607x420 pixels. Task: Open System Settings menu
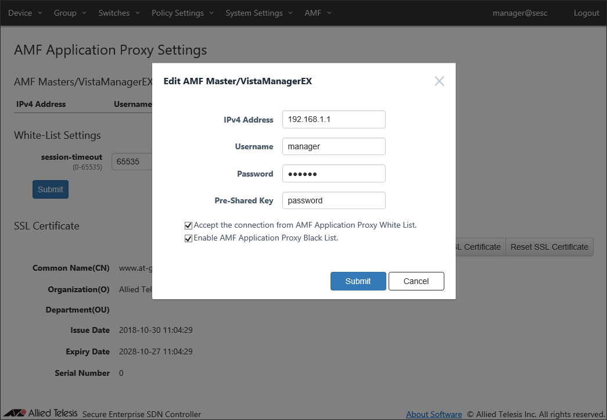(x=258, y=13)
